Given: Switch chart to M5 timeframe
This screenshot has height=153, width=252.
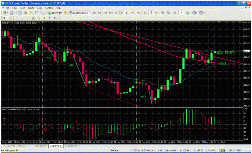Looking at the screenshot, I should coord(100,13).
